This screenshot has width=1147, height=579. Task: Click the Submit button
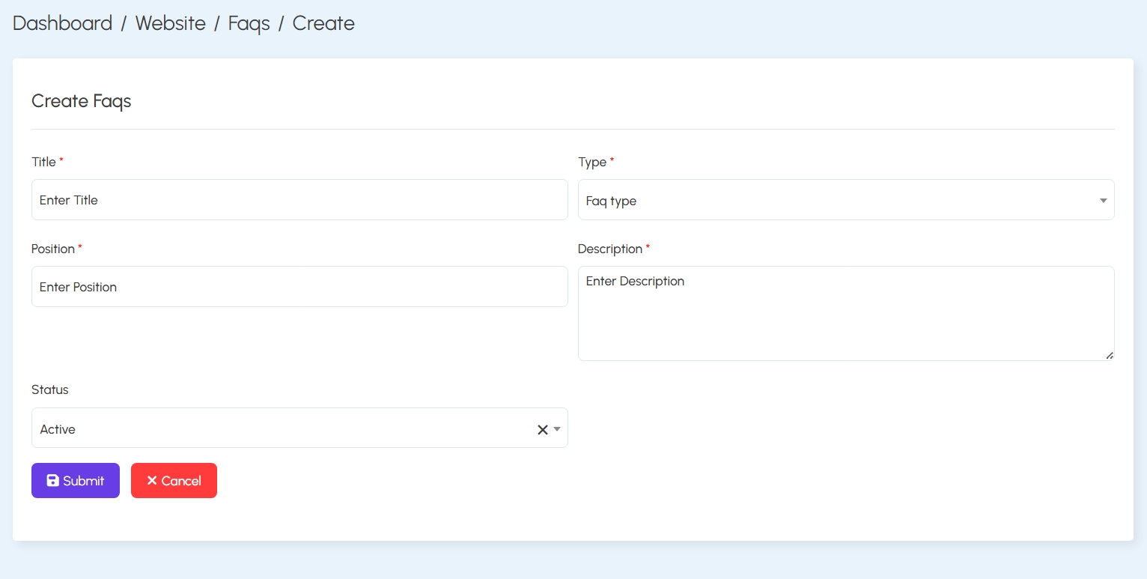(x=76, y=481)
